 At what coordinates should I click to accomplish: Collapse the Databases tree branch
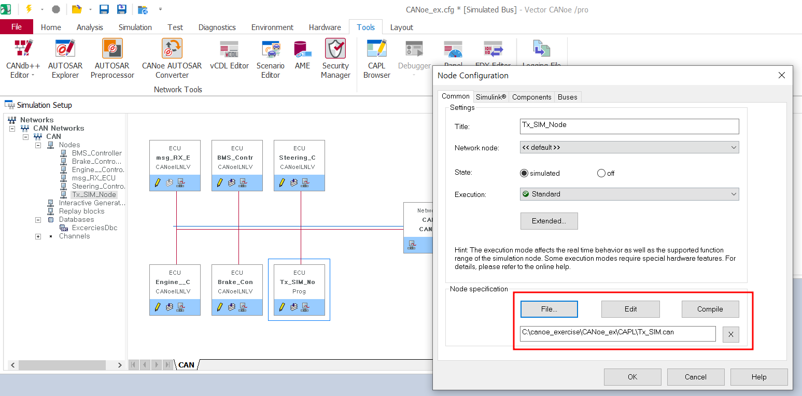38,219
